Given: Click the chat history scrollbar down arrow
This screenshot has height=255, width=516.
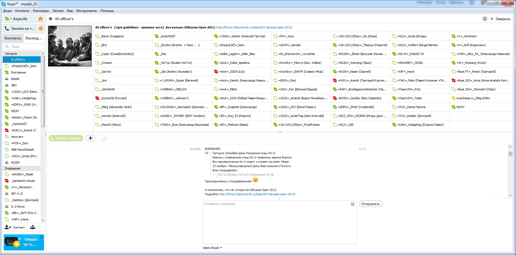Looking at the screenshot, I should click(x=510, y=196).
